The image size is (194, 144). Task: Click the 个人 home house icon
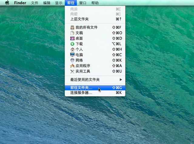point(72,49)
